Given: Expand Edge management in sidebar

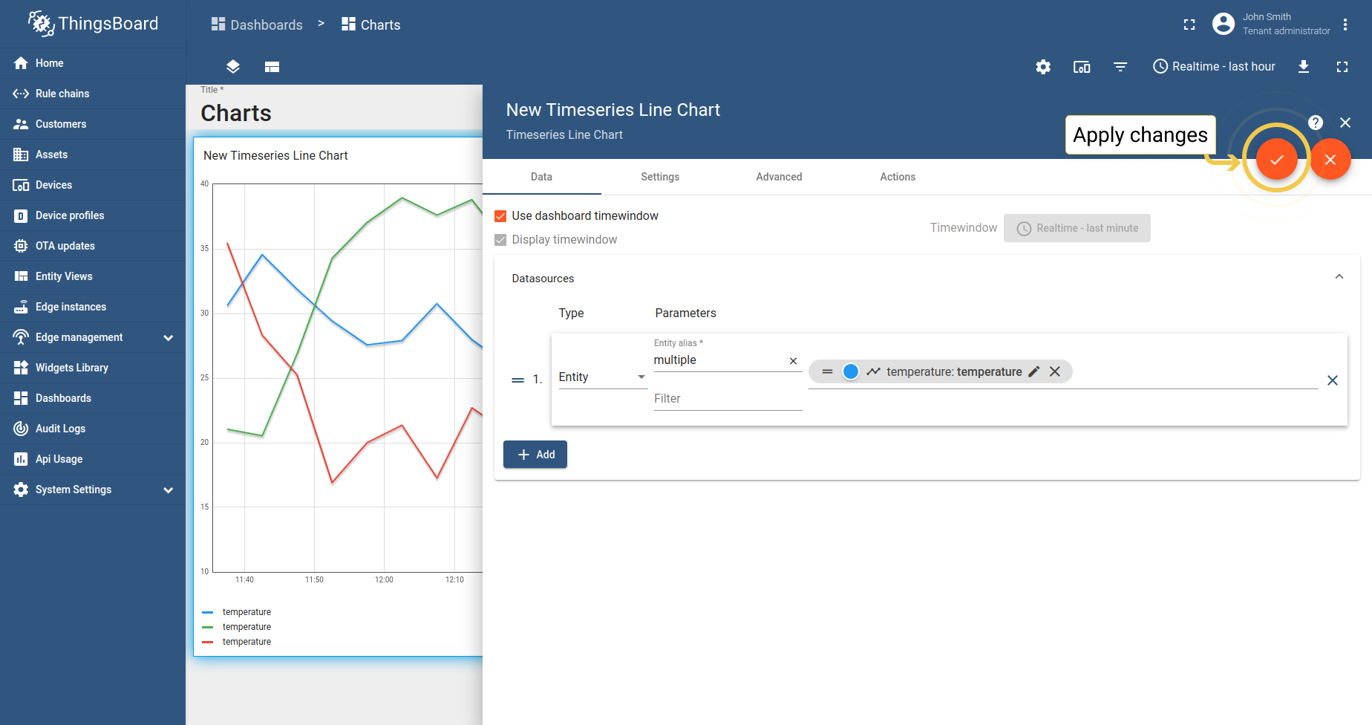Looking at the screenshot, I should pos(168,337).
